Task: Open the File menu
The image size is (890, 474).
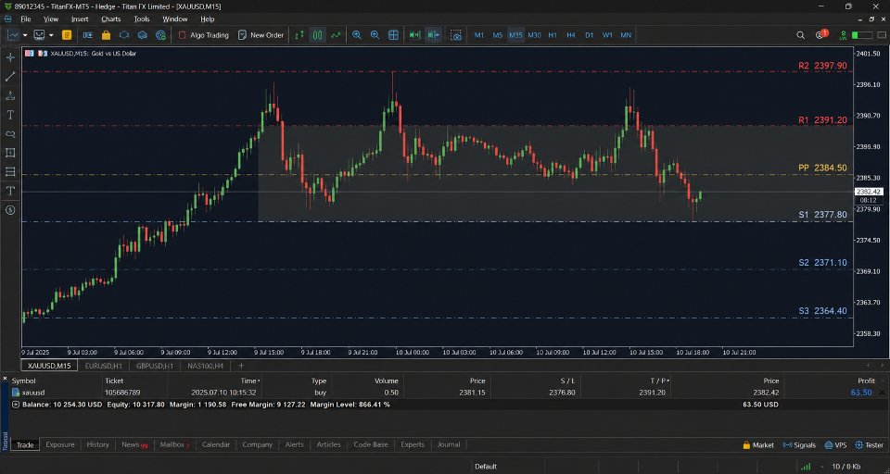Action: pos(26,19)
